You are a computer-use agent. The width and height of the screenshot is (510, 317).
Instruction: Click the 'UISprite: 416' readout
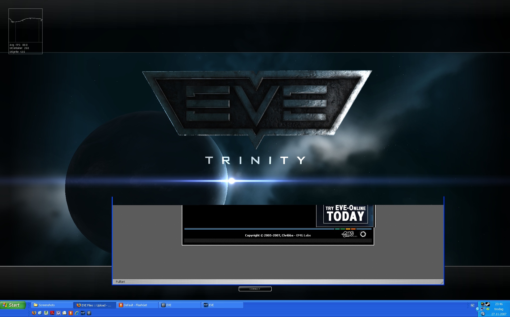click(17, 52)
